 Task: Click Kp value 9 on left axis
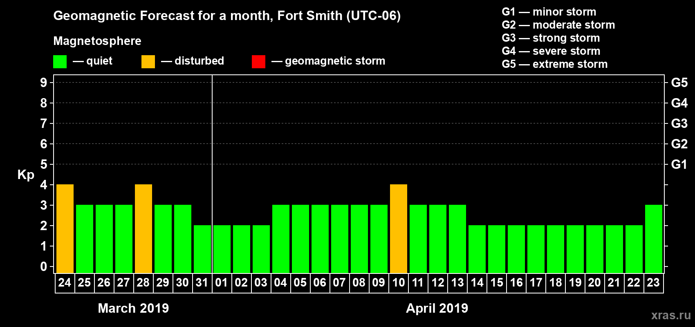[44, 83]
